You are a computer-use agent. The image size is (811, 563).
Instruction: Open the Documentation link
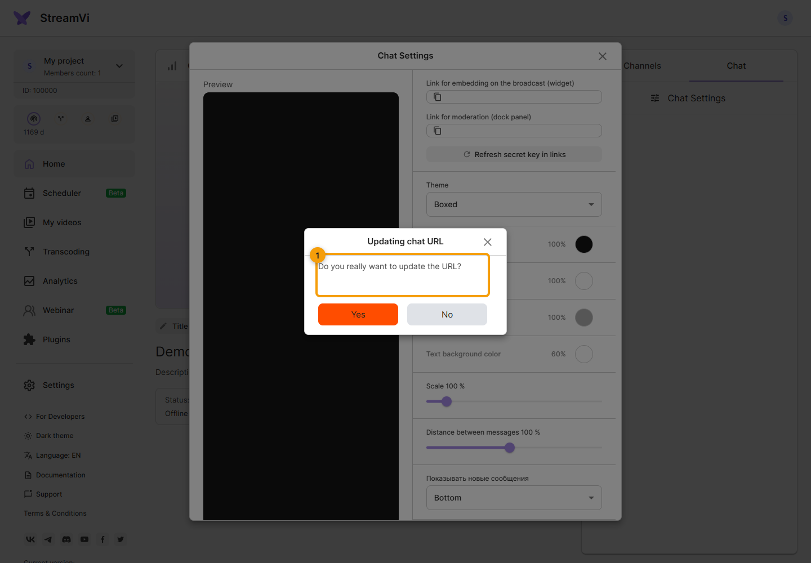click(55, 475)
